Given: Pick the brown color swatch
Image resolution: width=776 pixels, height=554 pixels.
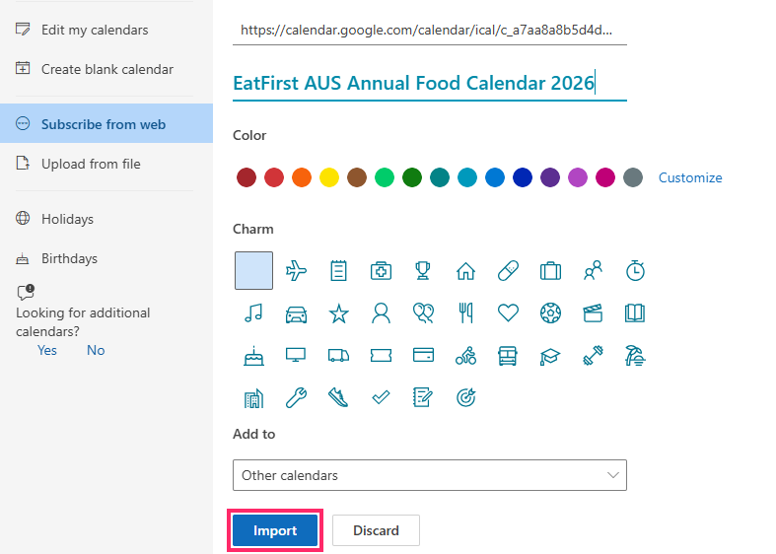Looking at the screenshot, I should 357,177.
